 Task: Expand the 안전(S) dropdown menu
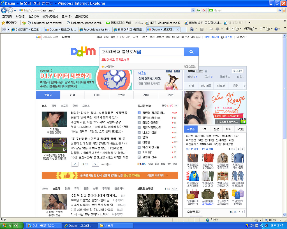click(x=250, y=29)
